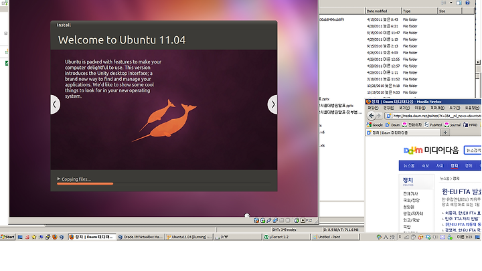Viewport: 482px width, 271px height.
Task: Click the Firefox forward arrow button
Action: point(379,116)
